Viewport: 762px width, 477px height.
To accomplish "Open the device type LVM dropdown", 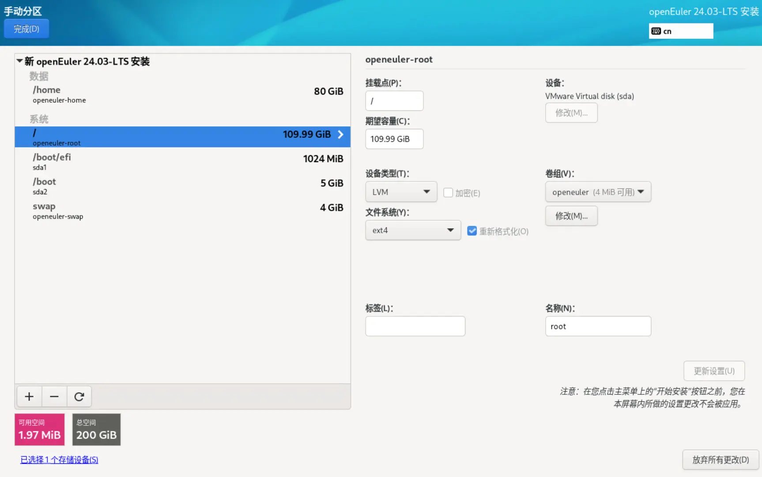I will tap(401, 192).
